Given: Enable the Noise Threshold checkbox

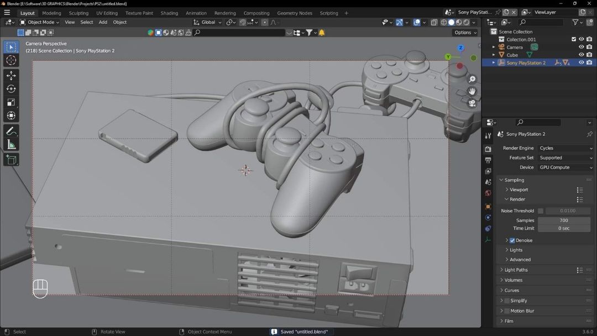Looking at the screenshot, I should tap(540, 211).
